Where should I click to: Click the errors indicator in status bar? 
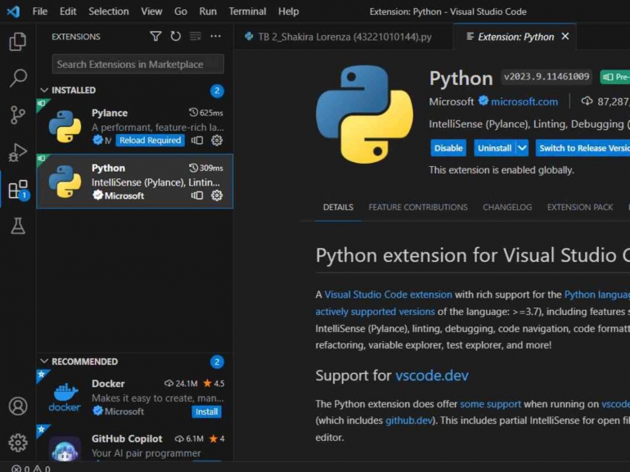coord(20,469)
